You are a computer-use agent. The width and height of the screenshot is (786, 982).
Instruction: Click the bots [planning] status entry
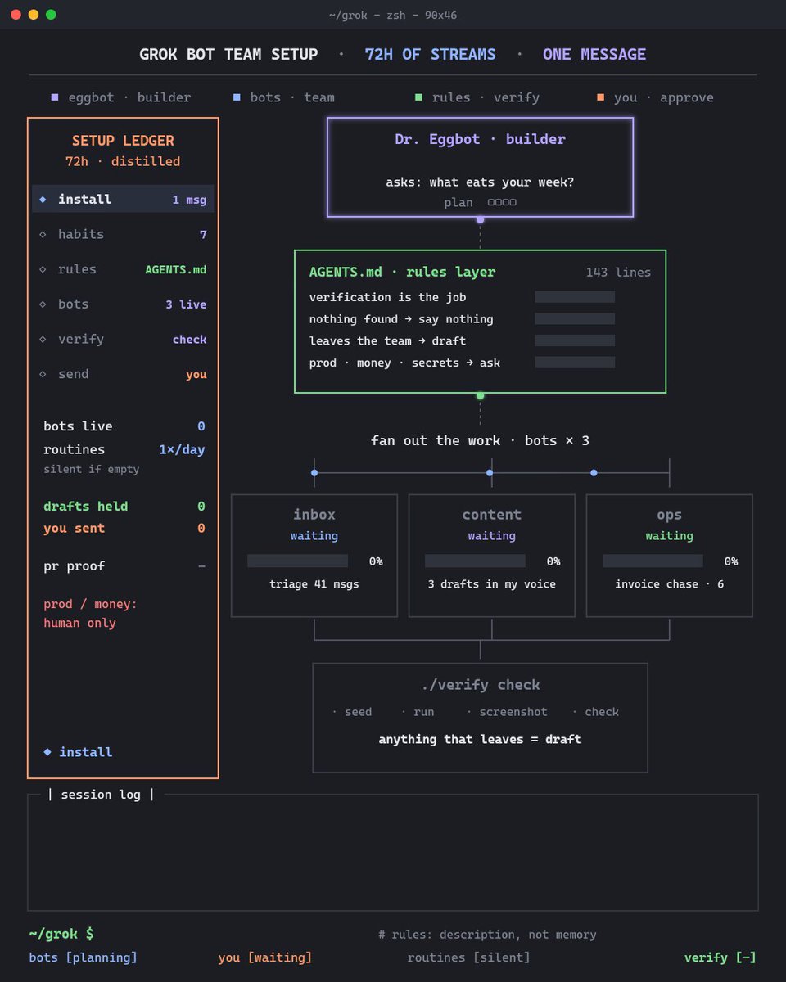click(84, 957)
